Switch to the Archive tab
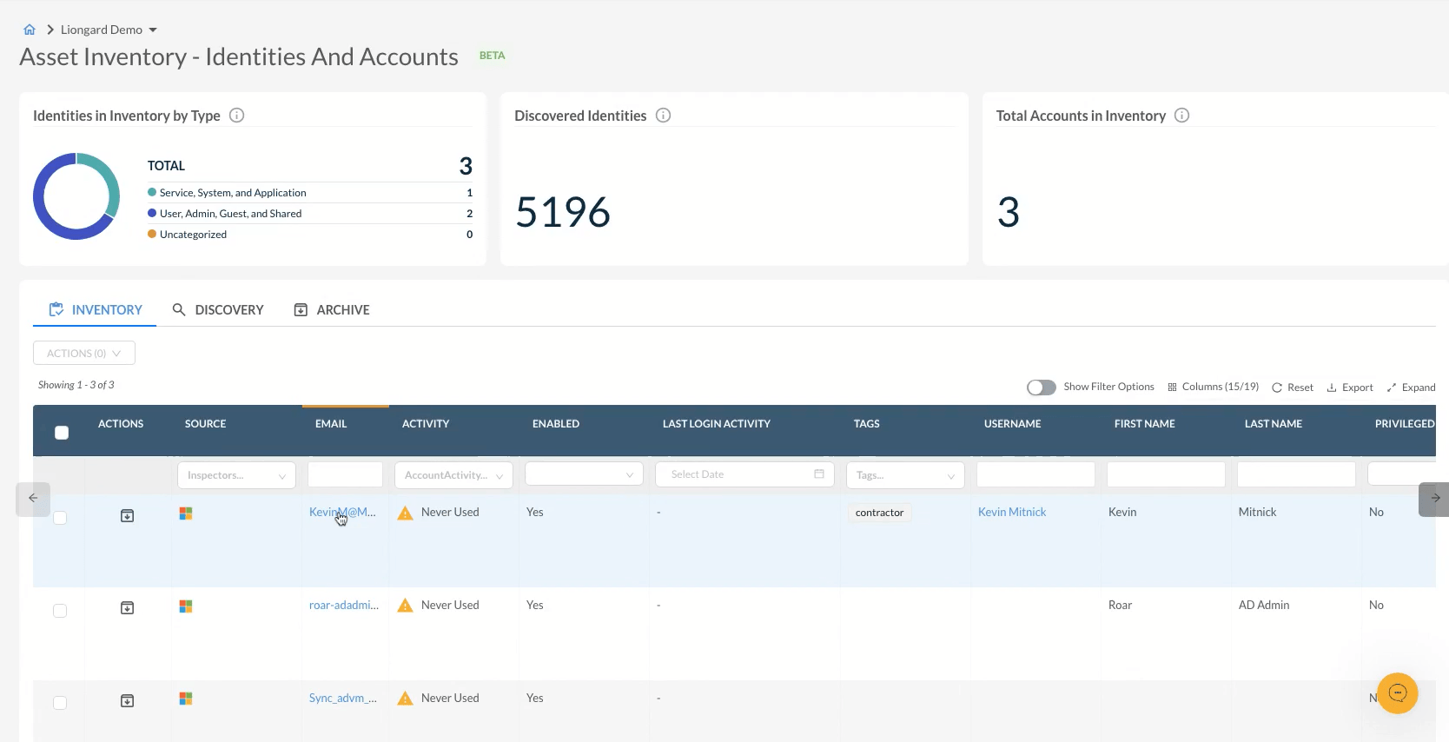Screen dimensions: 1449x742 click(332, 310)
